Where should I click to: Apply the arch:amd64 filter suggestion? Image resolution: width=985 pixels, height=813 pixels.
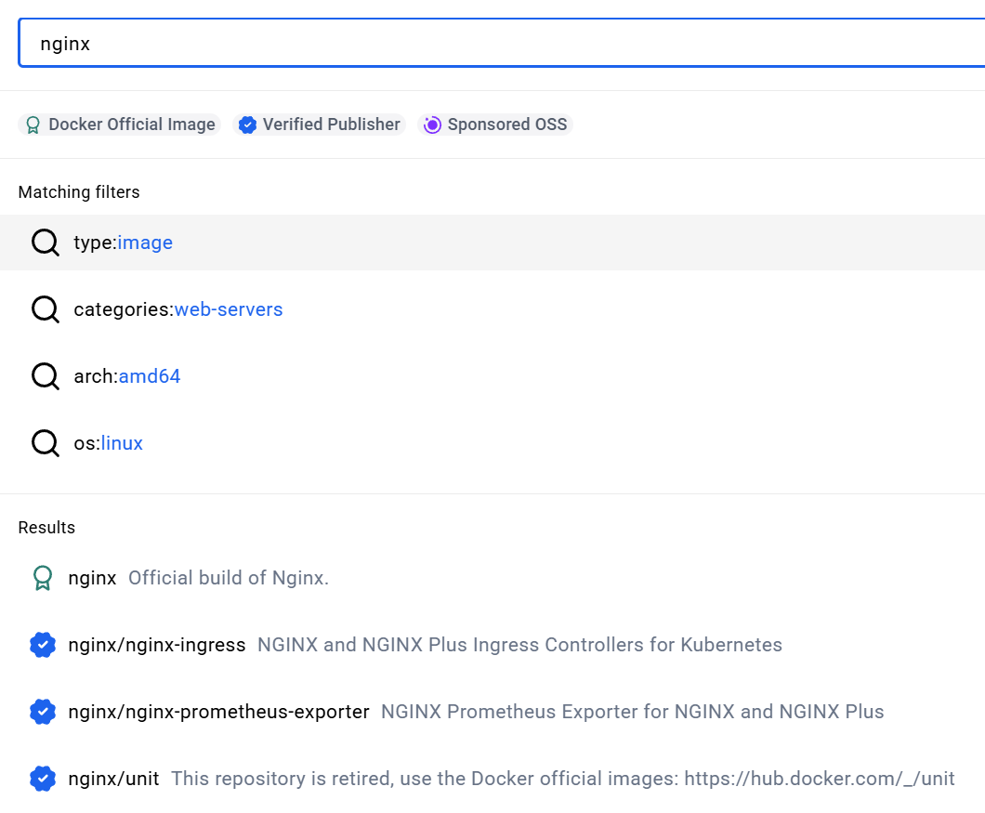492,376
